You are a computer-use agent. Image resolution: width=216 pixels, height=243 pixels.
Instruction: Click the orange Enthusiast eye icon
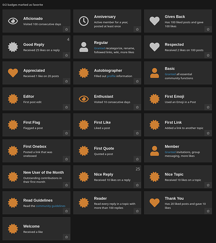(83, 99)
